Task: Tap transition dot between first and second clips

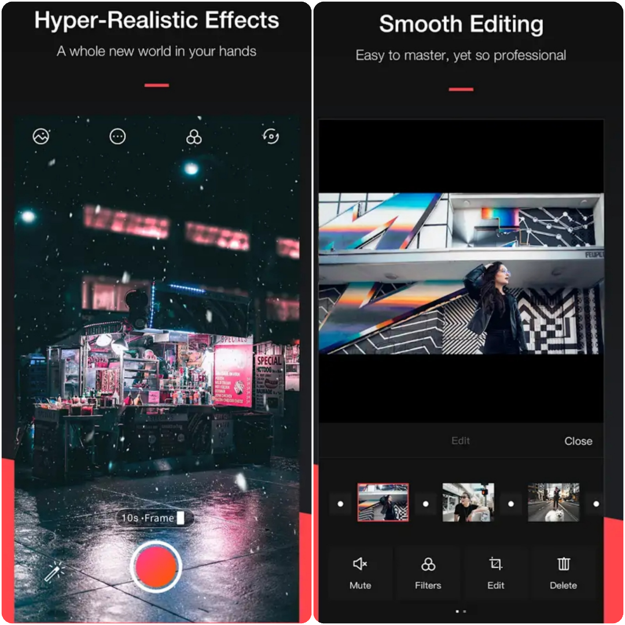Action: coord(425,503)
